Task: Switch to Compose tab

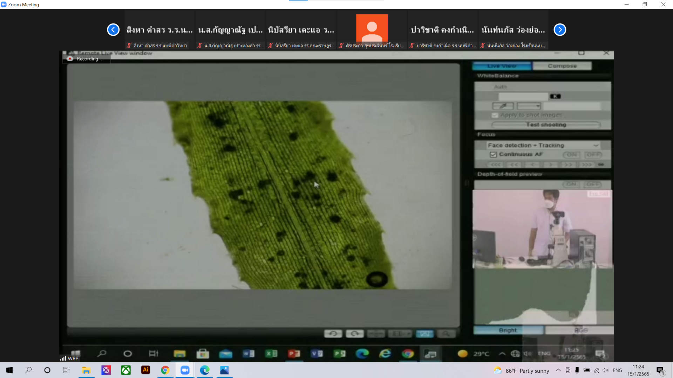Action: (x=562, y=66)
